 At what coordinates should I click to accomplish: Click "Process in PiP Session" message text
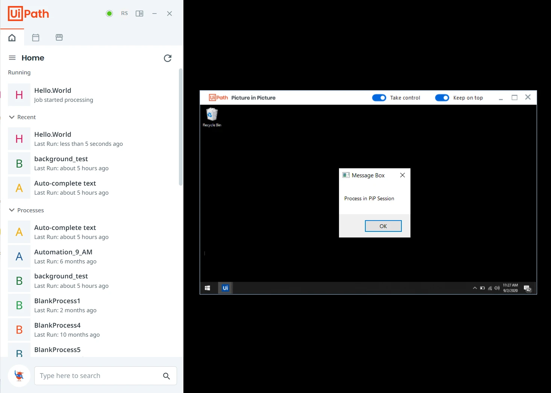coord(369,198)
